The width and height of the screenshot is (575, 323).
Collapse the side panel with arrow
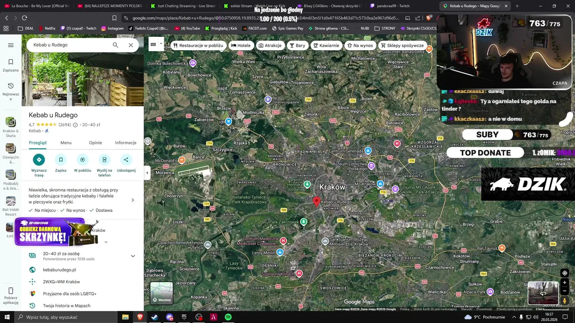147,173
